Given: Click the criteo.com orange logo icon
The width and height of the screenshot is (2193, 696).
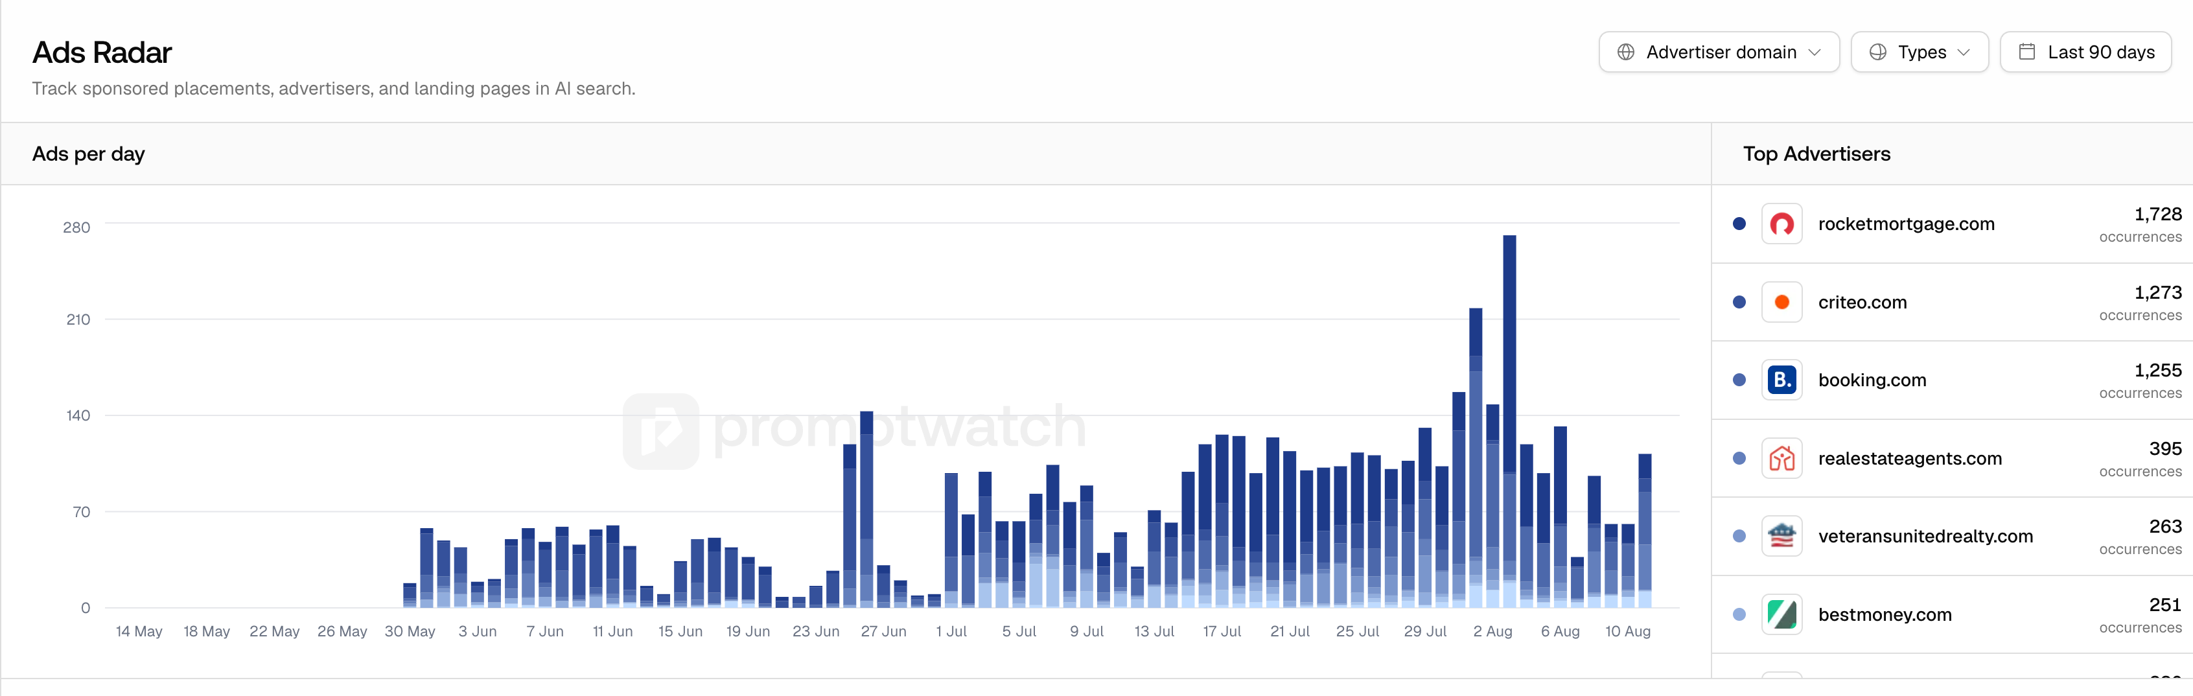Looking at the screenshot, I should pyautogui.click(x=1781, y=302).
